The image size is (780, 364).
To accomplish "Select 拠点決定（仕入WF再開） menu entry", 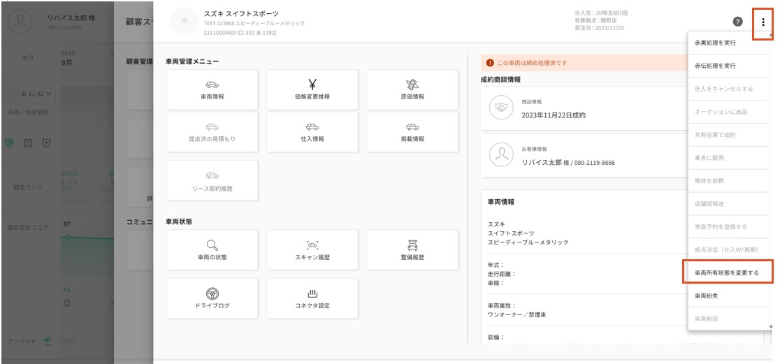I will (730, 249).
